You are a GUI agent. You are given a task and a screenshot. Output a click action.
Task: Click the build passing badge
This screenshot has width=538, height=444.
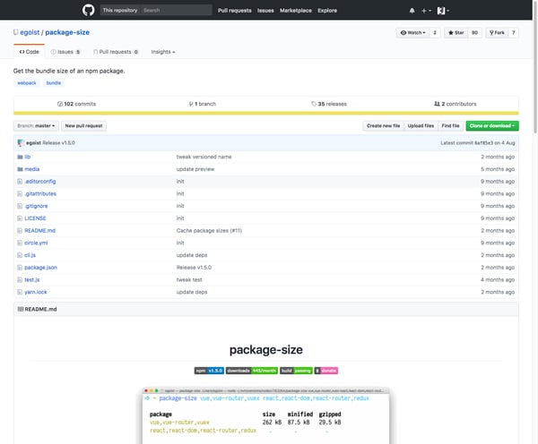(296, 371)
